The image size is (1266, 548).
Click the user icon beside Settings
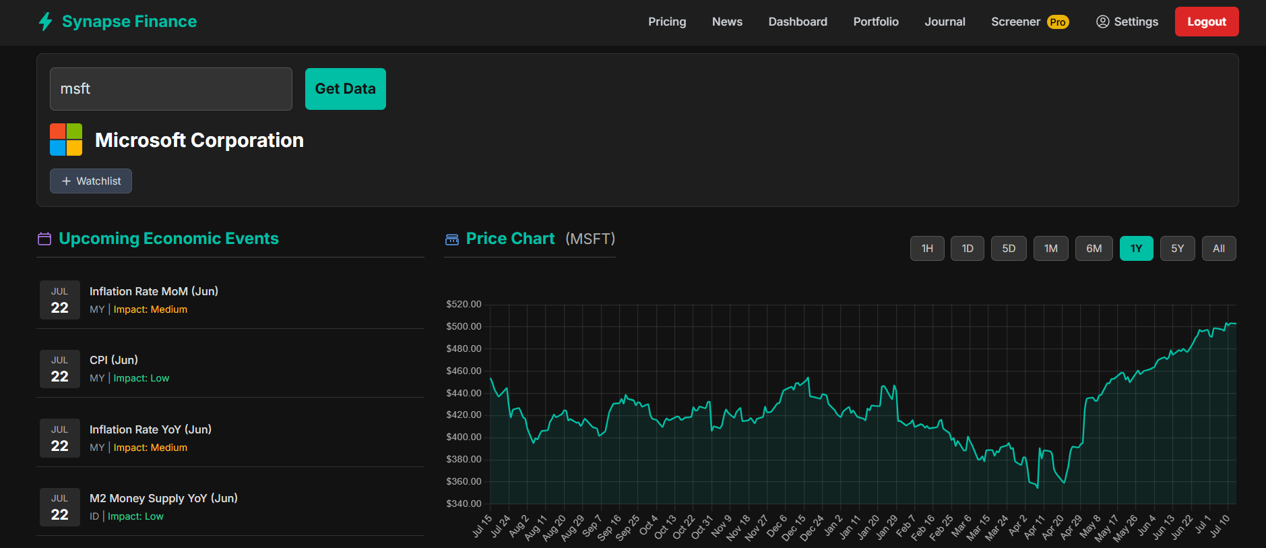[x=1103, y=22]
